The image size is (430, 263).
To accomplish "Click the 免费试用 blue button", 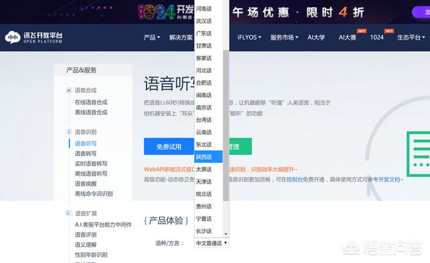I will (x=169, y=147).
